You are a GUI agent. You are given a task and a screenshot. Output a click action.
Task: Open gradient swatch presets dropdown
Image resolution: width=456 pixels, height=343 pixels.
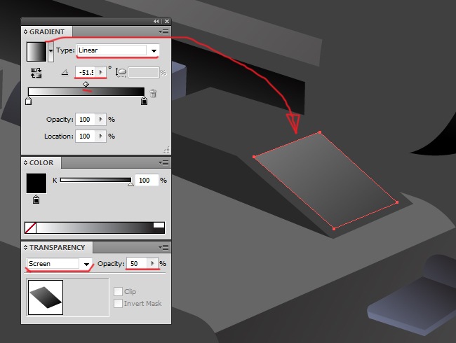point(51,52)
